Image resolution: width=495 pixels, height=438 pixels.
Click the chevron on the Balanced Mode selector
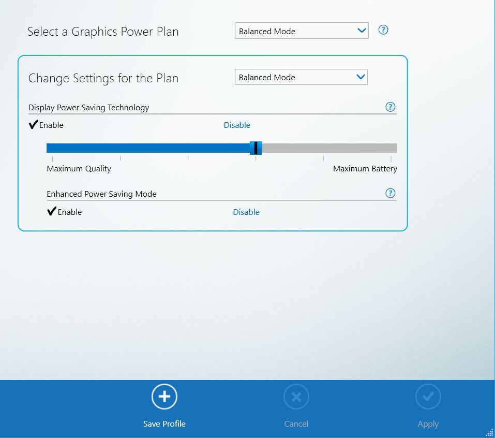click(x=362, y=31)
